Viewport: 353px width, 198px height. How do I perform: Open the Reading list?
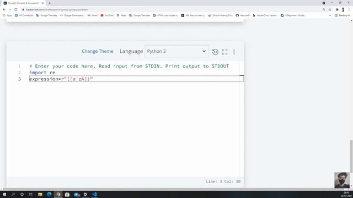click(x=343, y=15)
